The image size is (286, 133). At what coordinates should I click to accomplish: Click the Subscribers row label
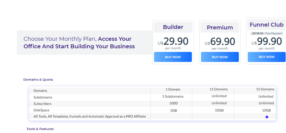tap(43, 104)
